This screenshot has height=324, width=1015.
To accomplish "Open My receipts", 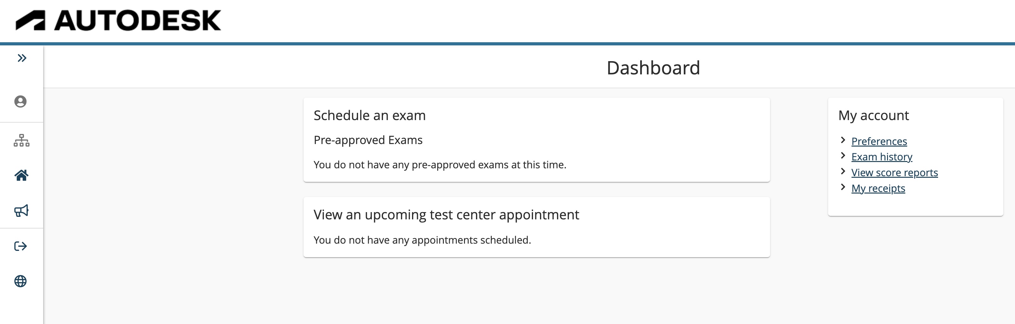I will (878, 188).
